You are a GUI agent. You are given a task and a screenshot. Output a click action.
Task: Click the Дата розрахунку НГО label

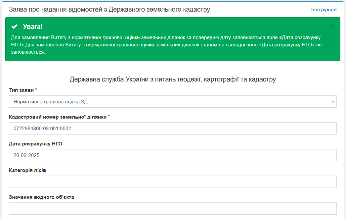(35, 144)
